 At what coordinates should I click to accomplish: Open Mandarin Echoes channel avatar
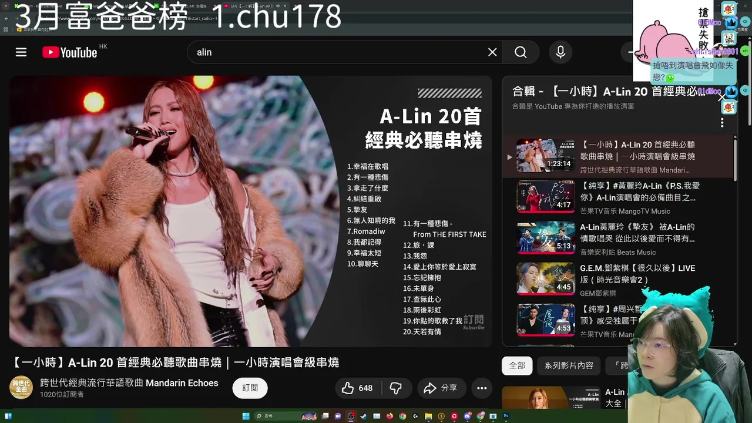21,388
